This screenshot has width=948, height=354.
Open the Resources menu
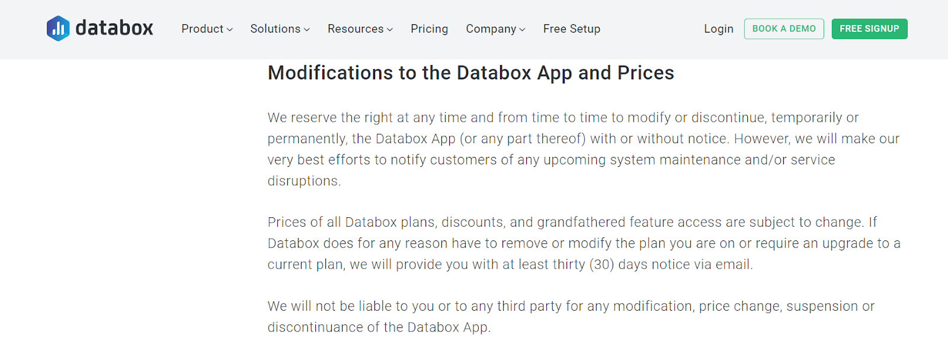[355, 29]
